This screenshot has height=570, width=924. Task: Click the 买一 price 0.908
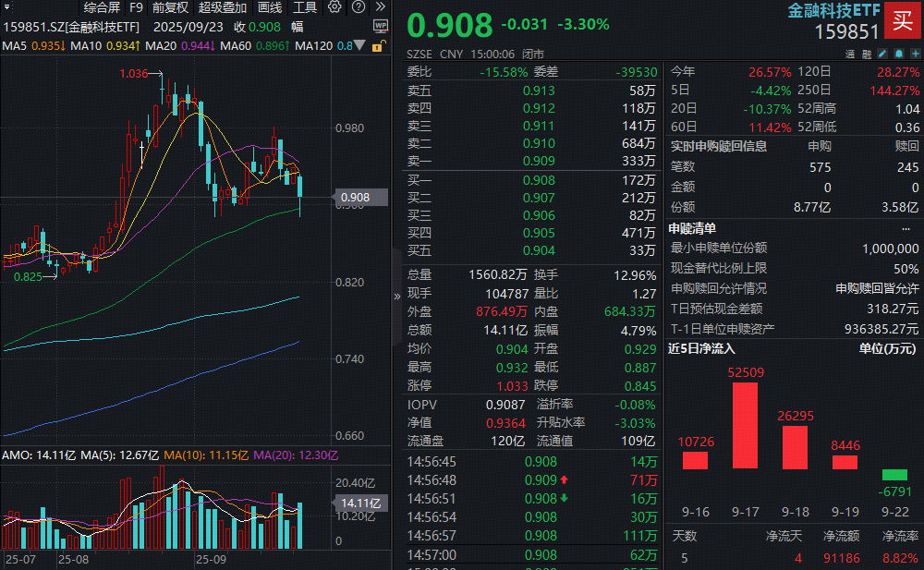(539, 180)
